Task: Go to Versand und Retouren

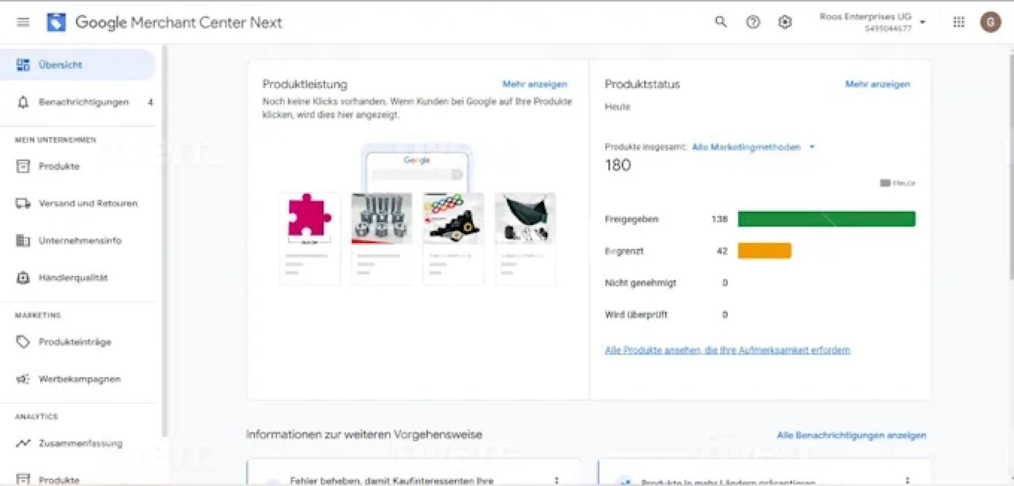Action: tap(88, 203)
